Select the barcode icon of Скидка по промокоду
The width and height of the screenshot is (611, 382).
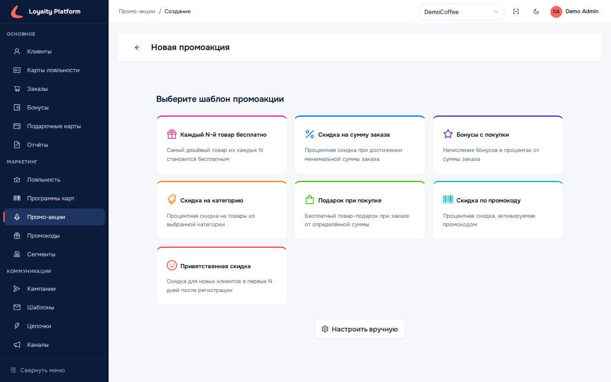pos(448,200)
